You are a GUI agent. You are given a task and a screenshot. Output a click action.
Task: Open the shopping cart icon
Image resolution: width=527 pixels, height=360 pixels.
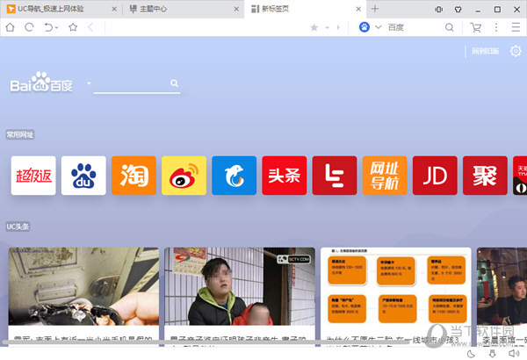(475, 27)
